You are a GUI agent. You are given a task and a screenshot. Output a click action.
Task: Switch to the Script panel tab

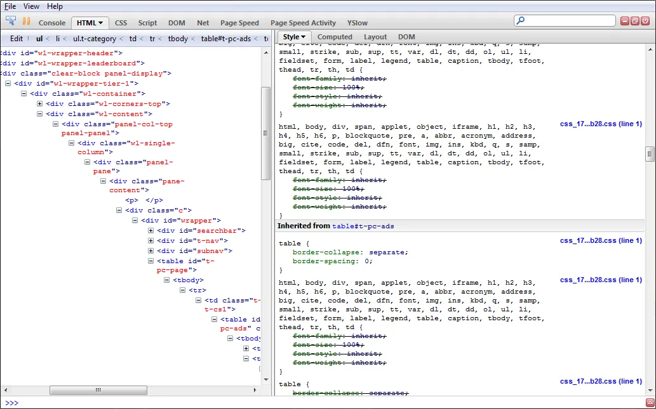point(148,23)
